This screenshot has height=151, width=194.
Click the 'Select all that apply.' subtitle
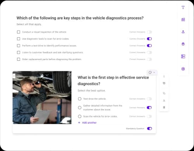[x=29, y=24]
